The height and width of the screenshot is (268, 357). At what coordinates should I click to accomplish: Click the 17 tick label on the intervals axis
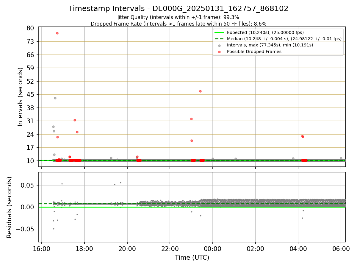pos(31,147)
